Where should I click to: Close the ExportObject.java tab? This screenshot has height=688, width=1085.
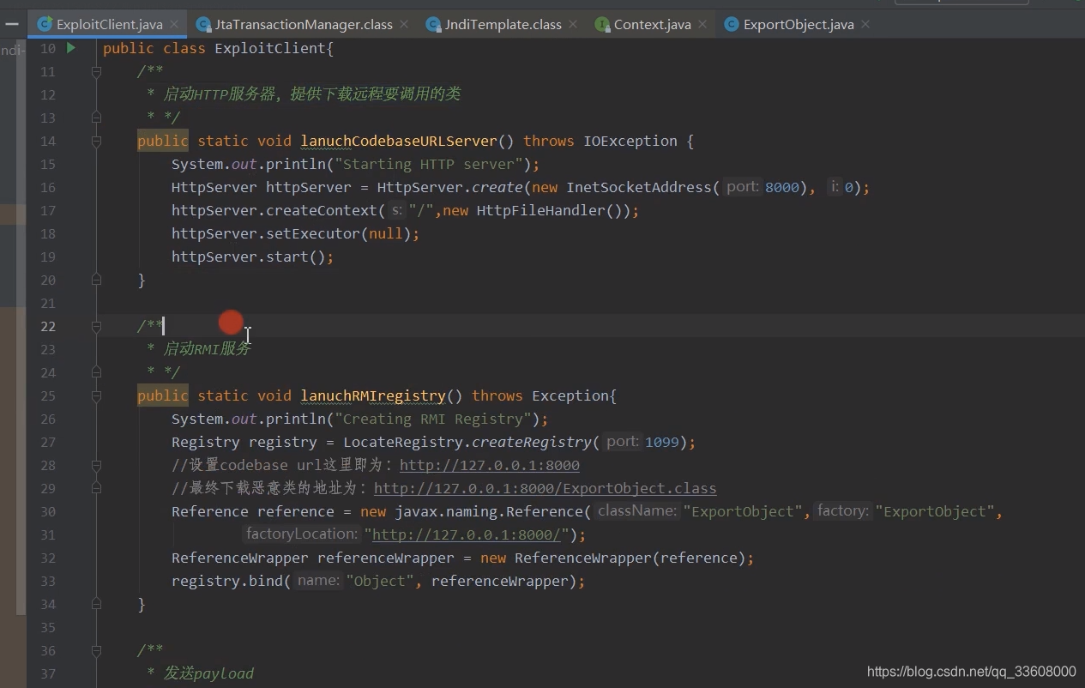coord(865,24)
